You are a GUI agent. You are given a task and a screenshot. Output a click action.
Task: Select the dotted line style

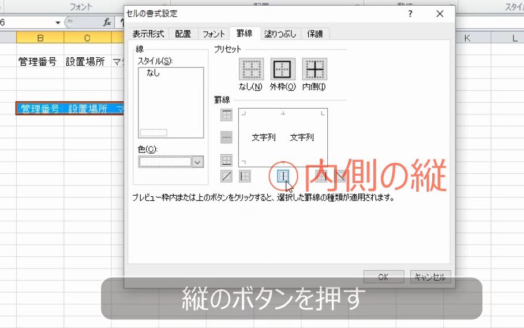pos(154,132)
